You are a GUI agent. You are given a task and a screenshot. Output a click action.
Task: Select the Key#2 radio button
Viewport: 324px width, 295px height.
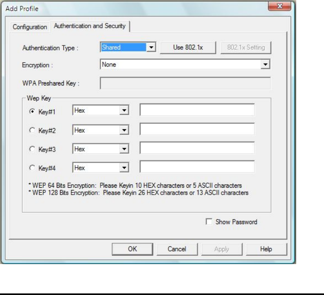[x=32, y=130]
